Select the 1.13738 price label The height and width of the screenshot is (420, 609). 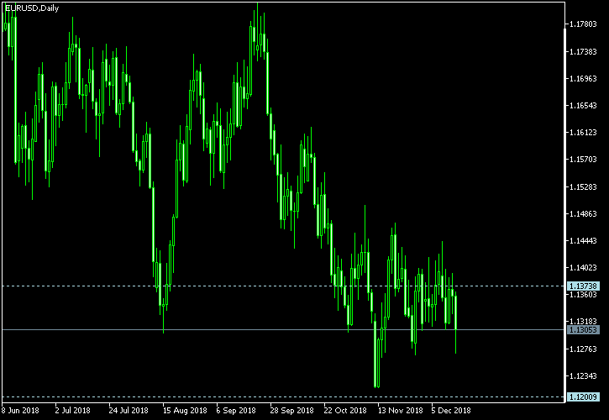coord(583,286)
